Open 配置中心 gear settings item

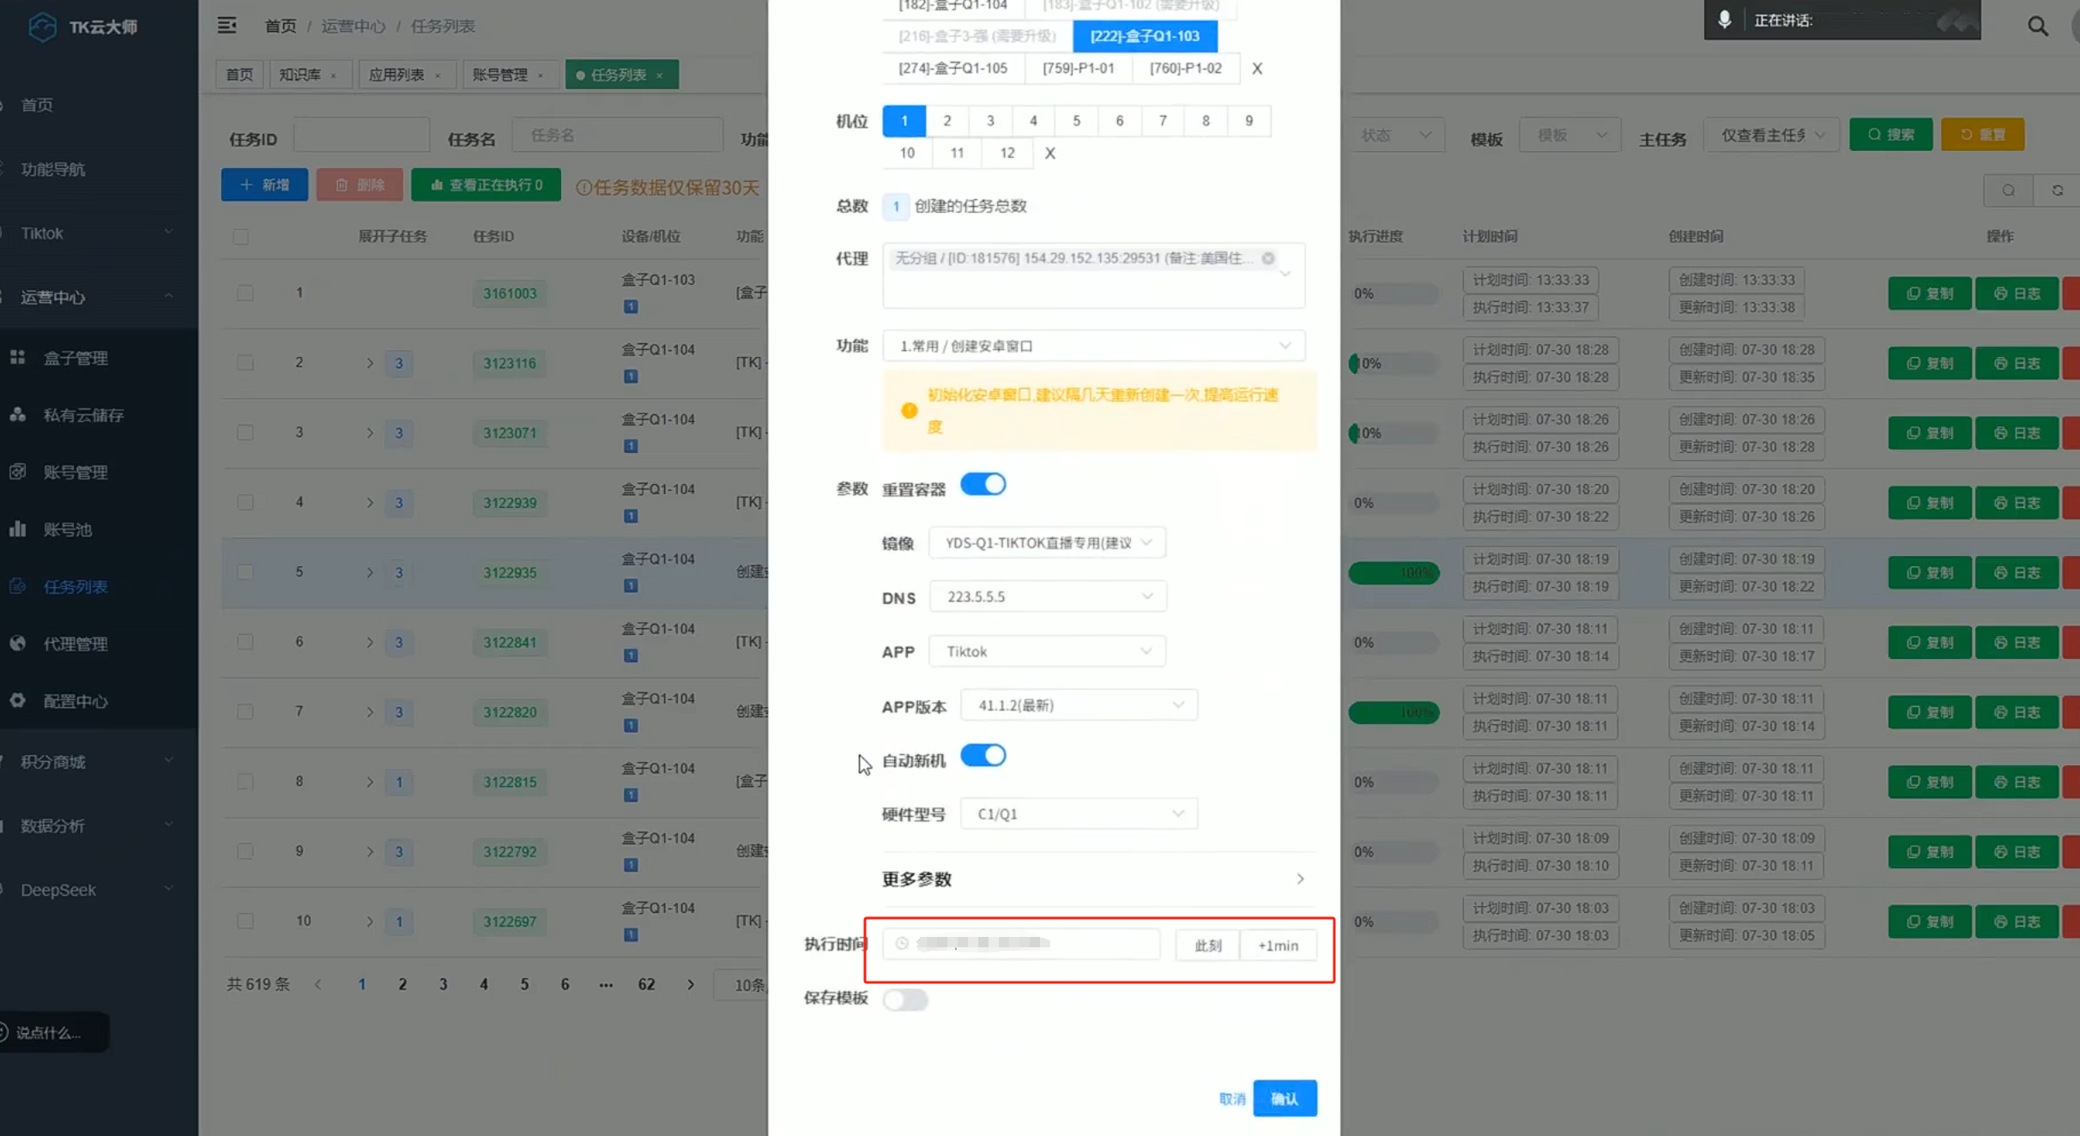pos(76,701)
